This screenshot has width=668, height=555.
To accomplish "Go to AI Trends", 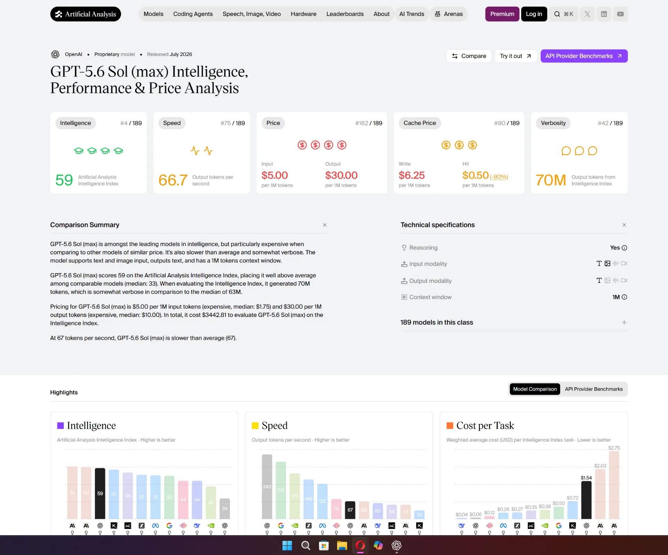I will click(412, 14).
